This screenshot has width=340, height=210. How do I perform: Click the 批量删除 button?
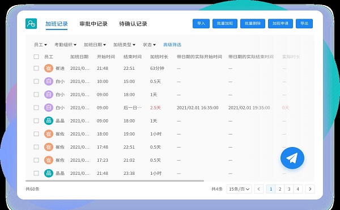coord(253,23)
